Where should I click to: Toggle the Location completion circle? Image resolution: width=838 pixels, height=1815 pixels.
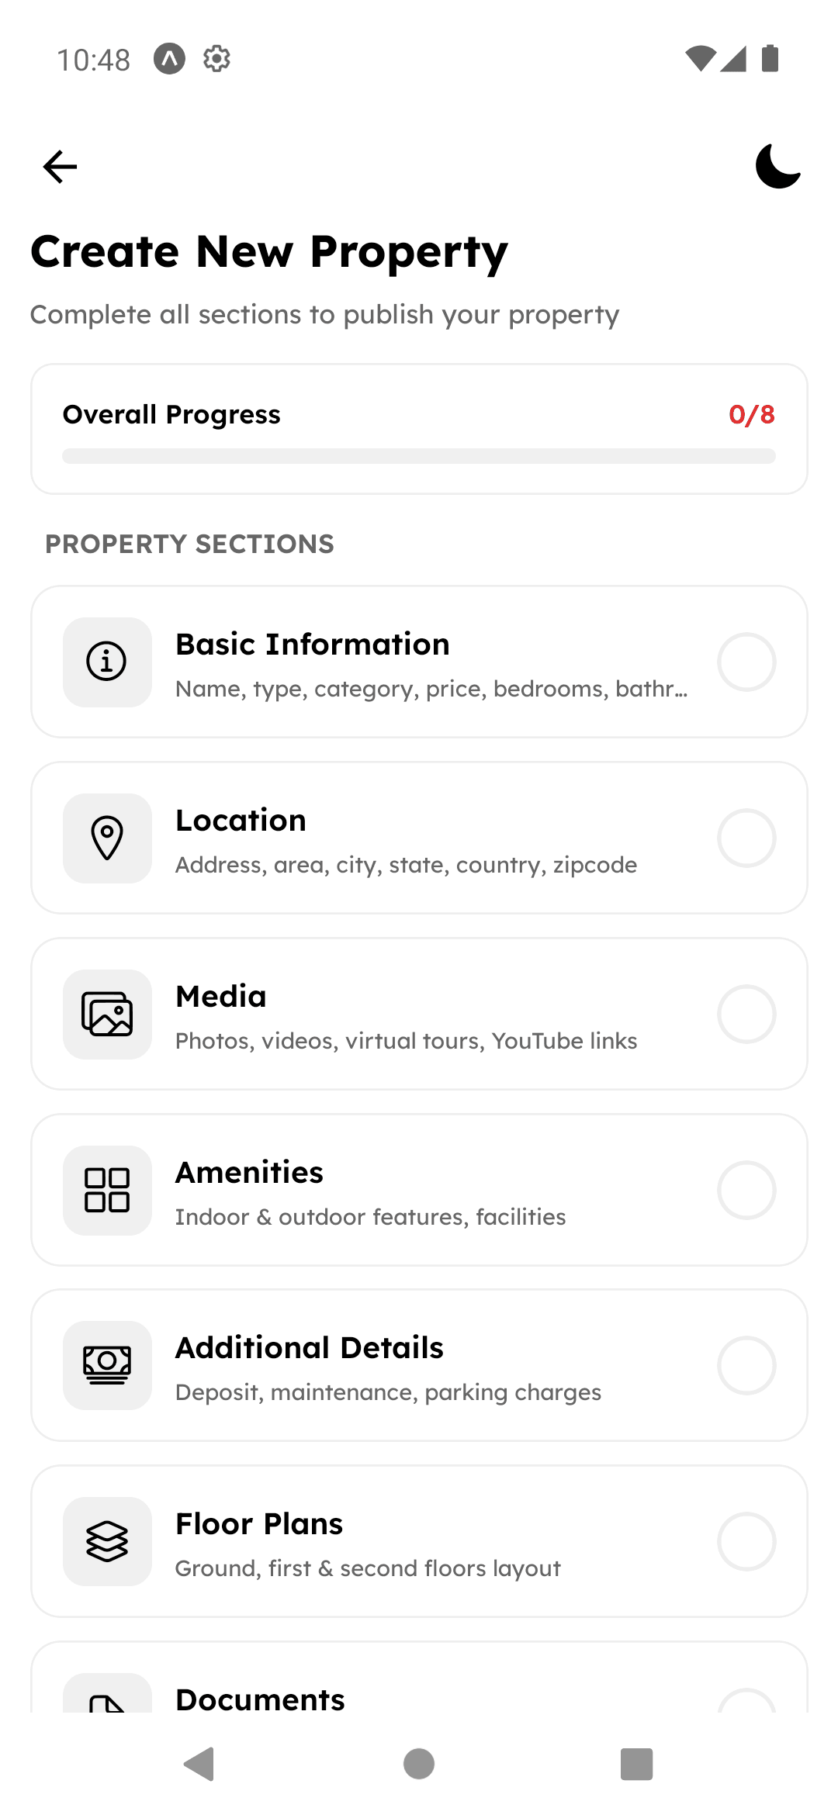(x=746, y=838)
